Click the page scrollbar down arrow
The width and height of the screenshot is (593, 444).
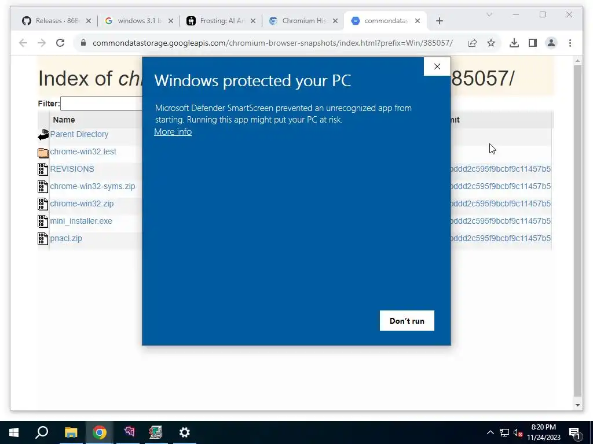[x=577, y=405]
